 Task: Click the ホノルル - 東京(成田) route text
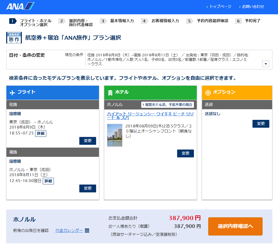[30, 170]
